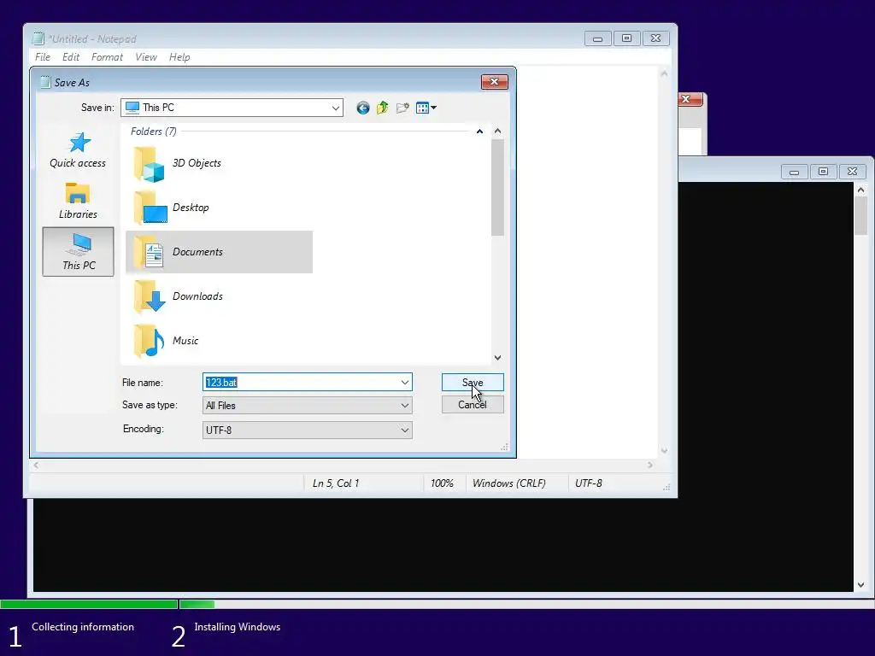Select the Documents folder icon
The image size is (875, 656).
pyautogui.click(x=149, y=252)
